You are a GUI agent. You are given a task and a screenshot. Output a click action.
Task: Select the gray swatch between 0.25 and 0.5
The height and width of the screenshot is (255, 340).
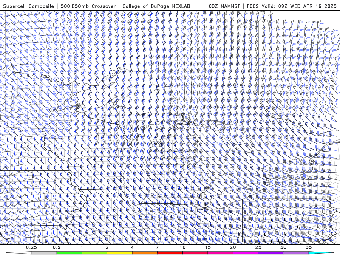pos(44,253)
